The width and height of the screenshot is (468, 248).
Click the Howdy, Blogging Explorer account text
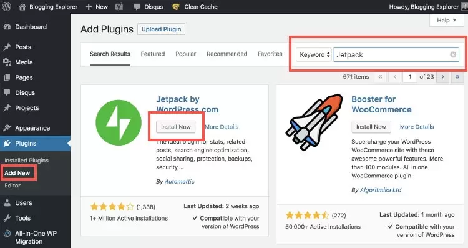[x=424, y=7]
